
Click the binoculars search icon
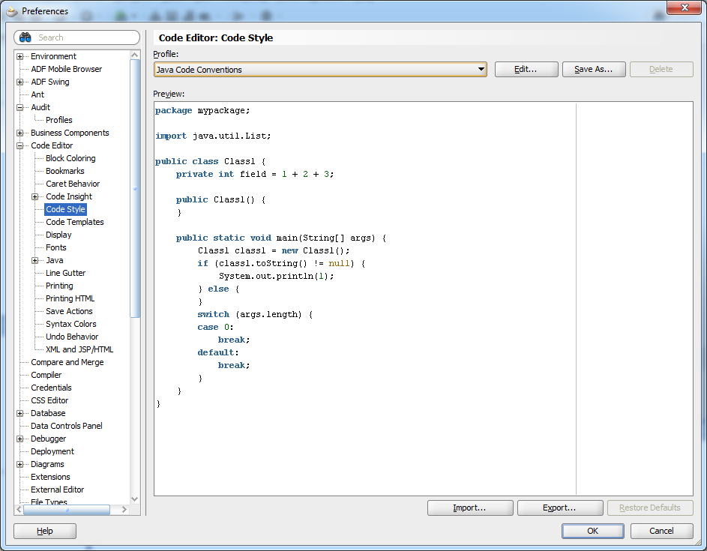click(x=25, y=37)
